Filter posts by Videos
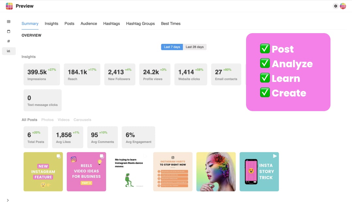The image size is (352, 205). tap(64, 120)
